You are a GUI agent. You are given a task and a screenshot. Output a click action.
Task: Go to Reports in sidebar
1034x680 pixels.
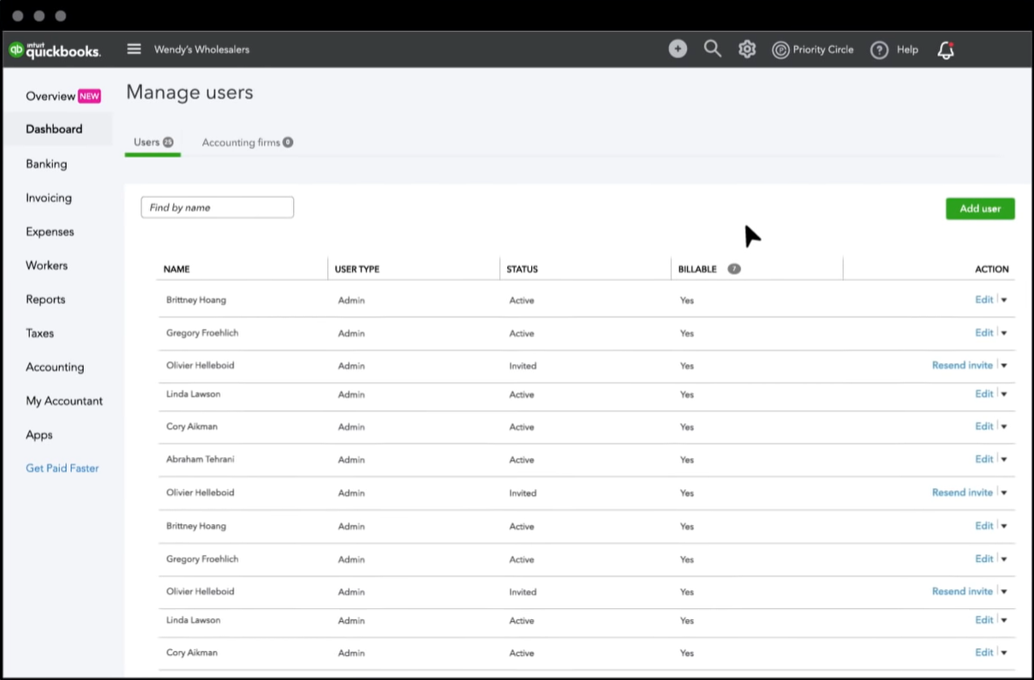coord(45,300)
